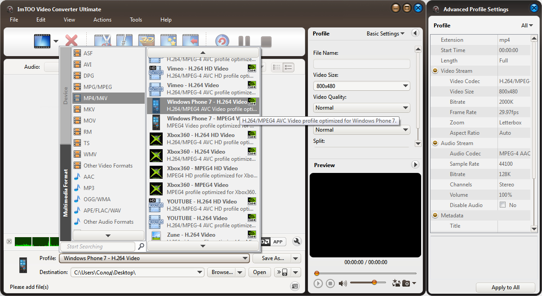542x296 pixels.
Task: Select the AVI format category
Action: 108,64
